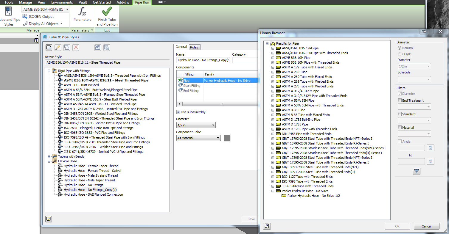
Task: Open the Add-Ins ribbon tab
Action: [x=122, y=2]
